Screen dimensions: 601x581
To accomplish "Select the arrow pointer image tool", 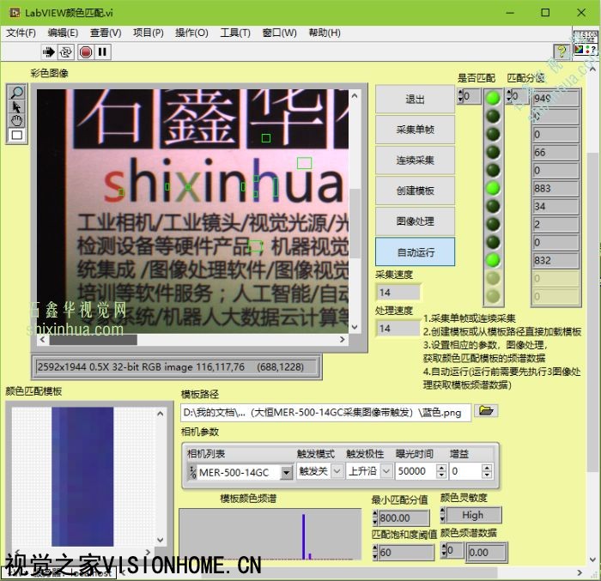I will 16,107.
